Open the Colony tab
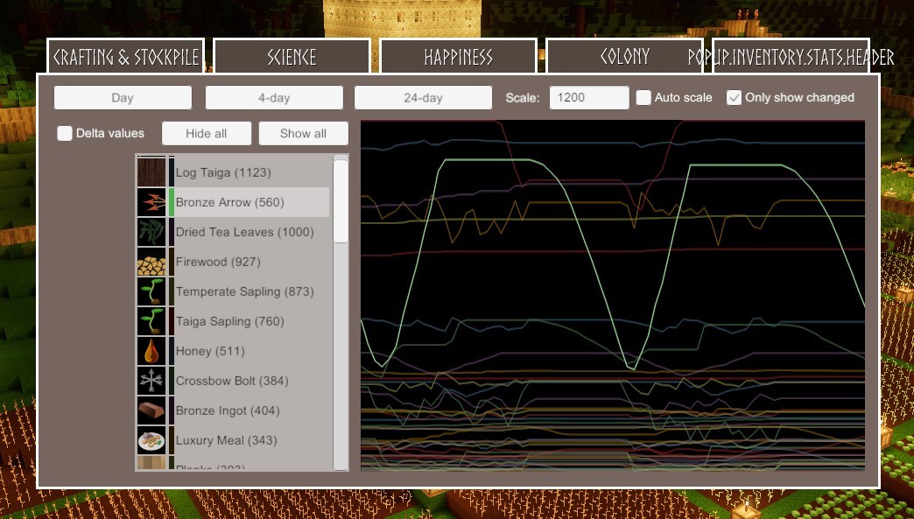The height and width of the screenshot is (519, 914). (625, 57)
